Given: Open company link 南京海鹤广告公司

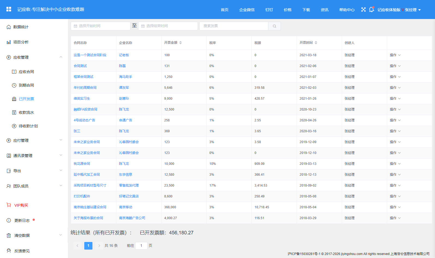Looking at the screenshot, I should pyautogui.click(x=132, y=218).
